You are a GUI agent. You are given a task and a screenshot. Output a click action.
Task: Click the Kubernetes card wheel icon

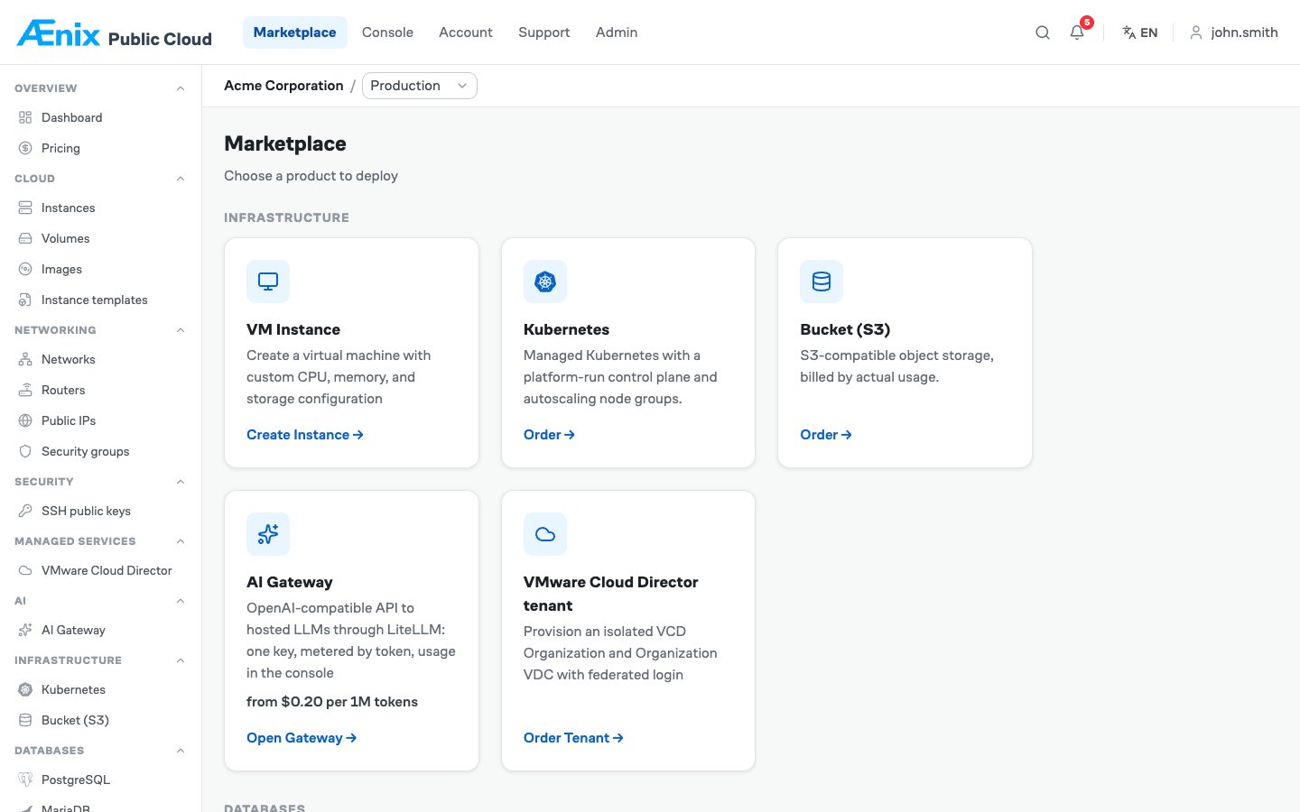point(545,281)
